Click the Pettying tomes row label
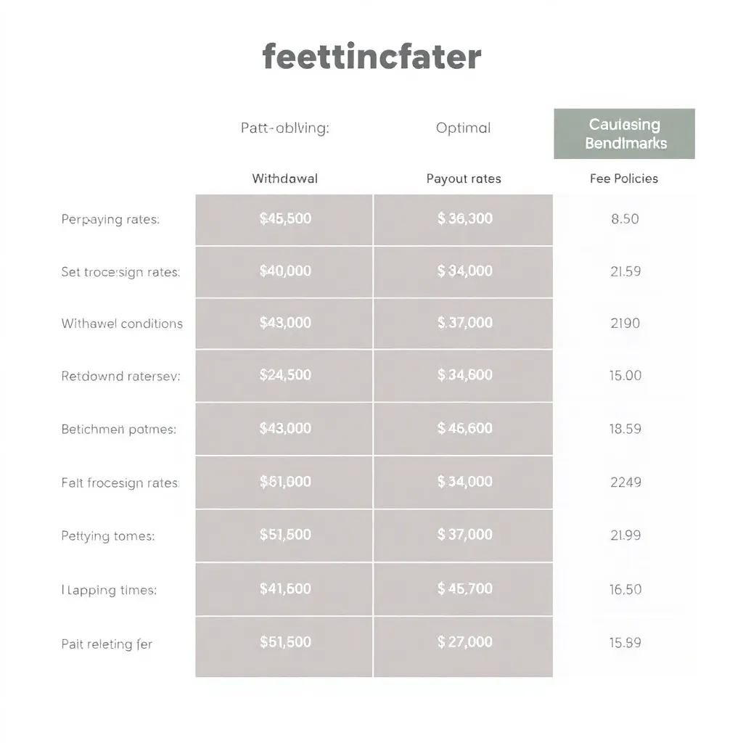 pyautogui.click(x=108, y=536)
